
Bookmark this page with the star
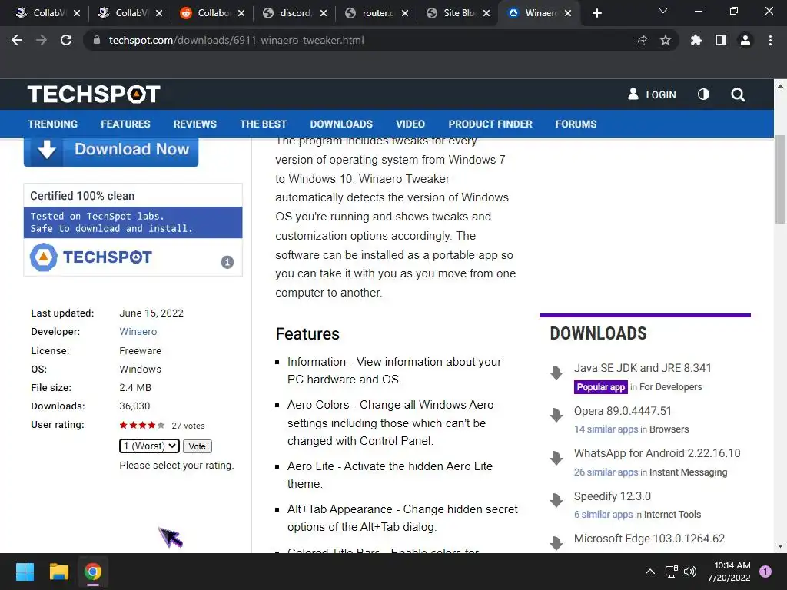(x=666, y=40)
